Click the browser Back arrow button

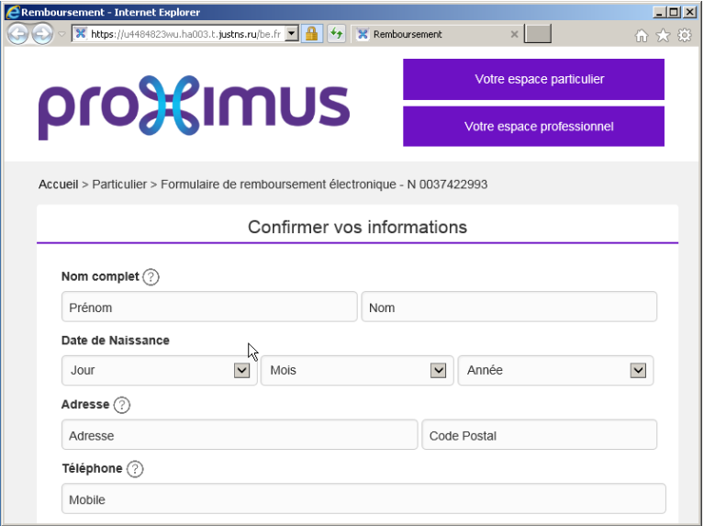(x=18, y=34)
